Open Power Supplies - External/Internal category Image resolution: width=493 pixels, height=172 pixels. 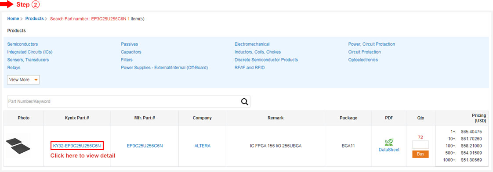point(164,68)
